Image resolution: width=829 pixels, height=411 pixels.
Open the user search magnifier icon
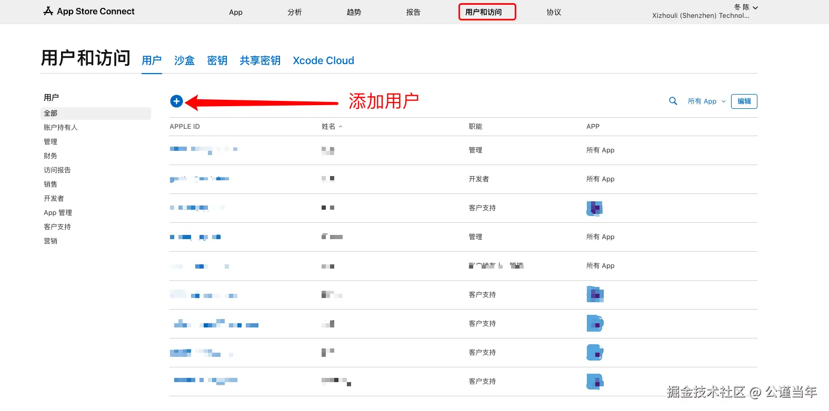point(673,101)
